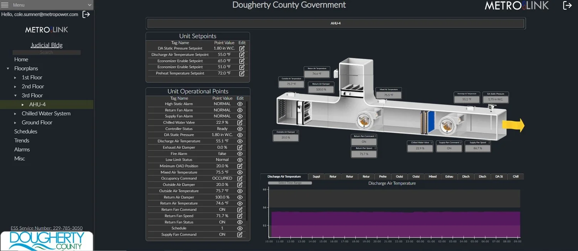The image size is (578, 251).
Task: Edit the Economizer Enable Setpoint
Action: click(242, 61)
